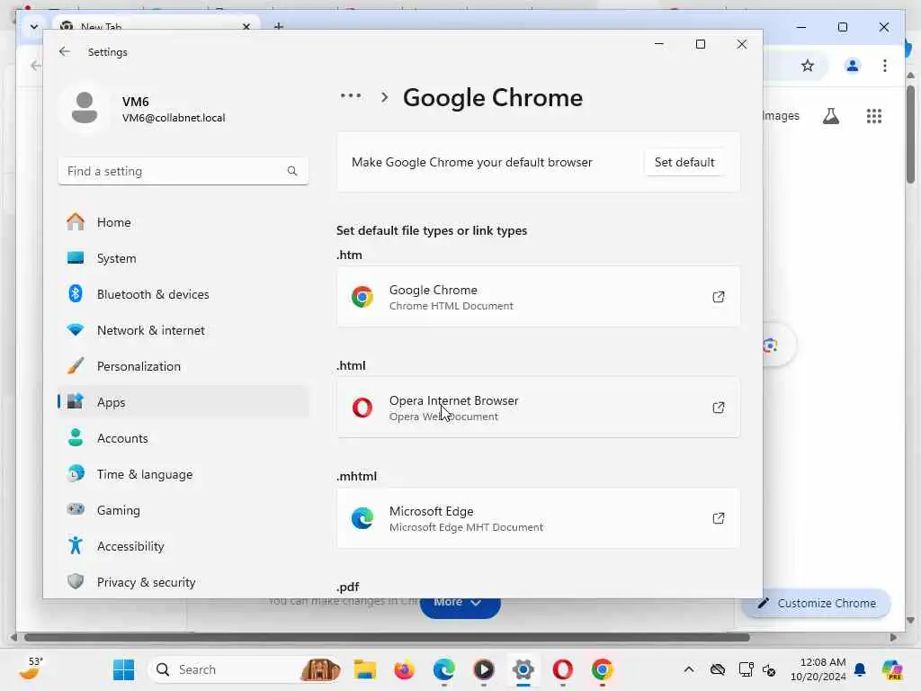921x691 pixels.
Task: Open Chrome tab search dropdown arrow
Action: tap(33, 26)
